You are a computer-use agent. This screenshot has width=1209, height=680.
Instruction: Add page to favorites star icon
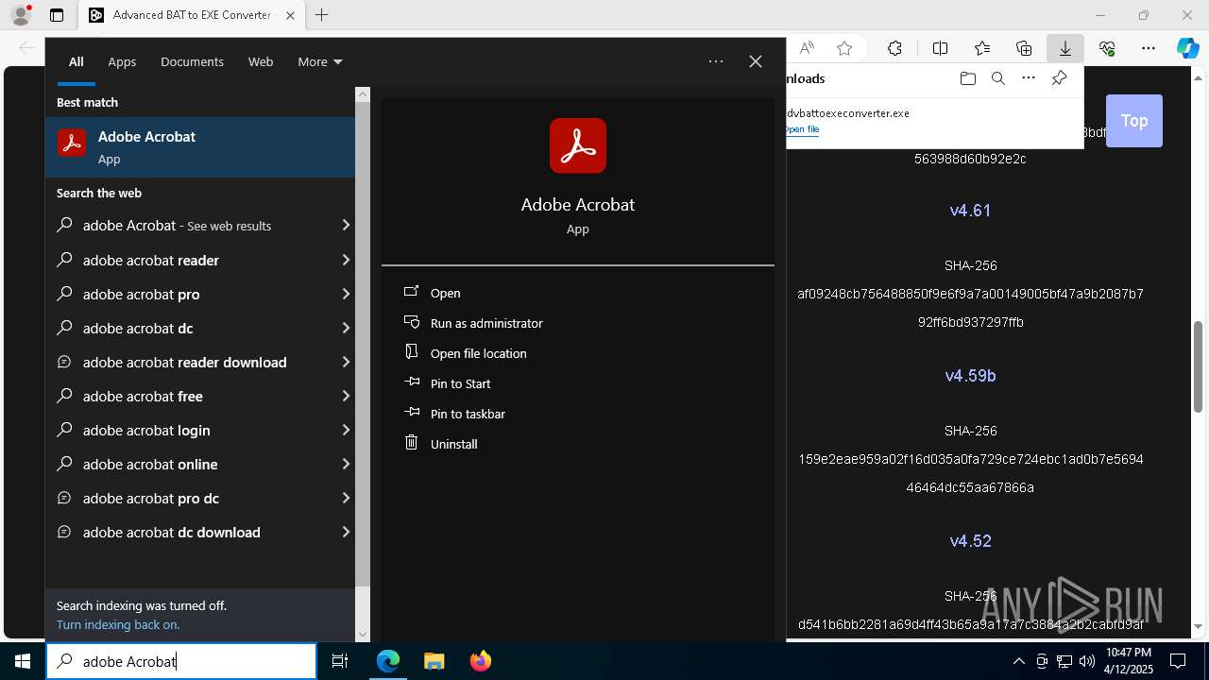[x=844, y=48]
